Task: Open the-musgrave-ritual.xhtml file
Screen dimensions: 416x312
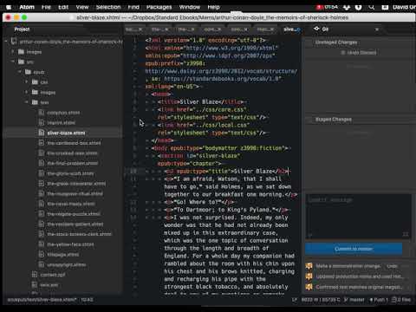Action: tap(75, 193)
